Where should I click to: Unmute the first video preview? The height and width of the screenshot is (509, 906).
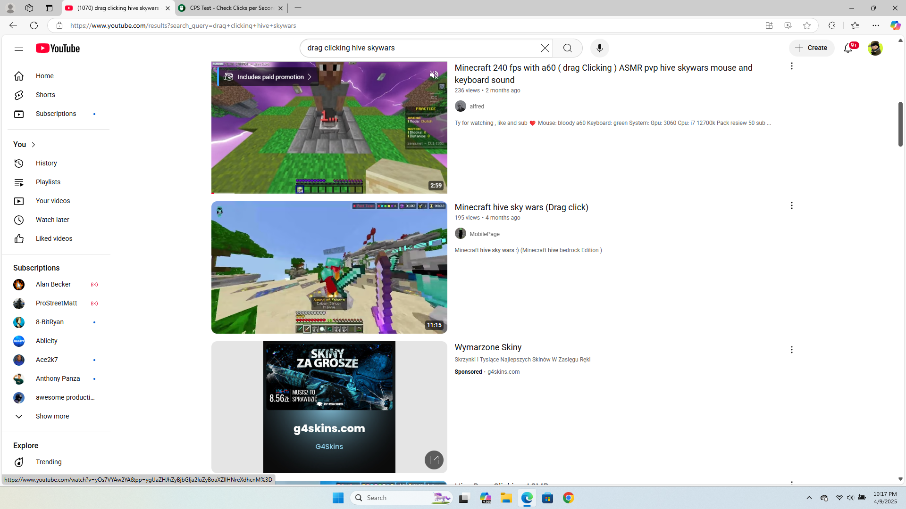click(434, 75)
